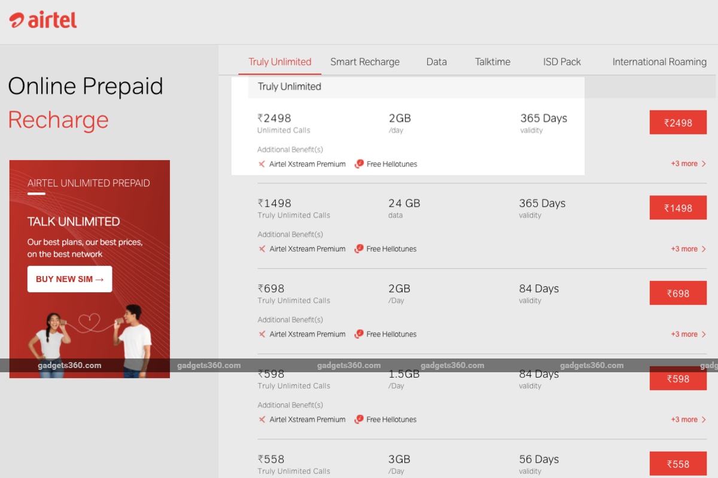This screenshot has height=478, width=718.
Task: Open the International Roaming tab
Action: coord(659,62)
